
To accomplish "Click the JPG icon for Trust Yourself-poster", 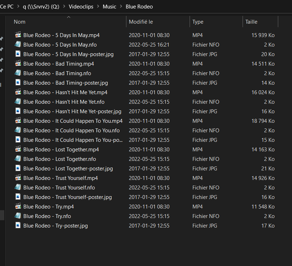I will pos(18,197).
